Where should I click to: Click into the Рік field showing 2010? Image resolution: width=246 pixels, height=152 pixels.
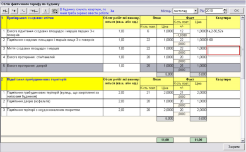pos(214,11)
